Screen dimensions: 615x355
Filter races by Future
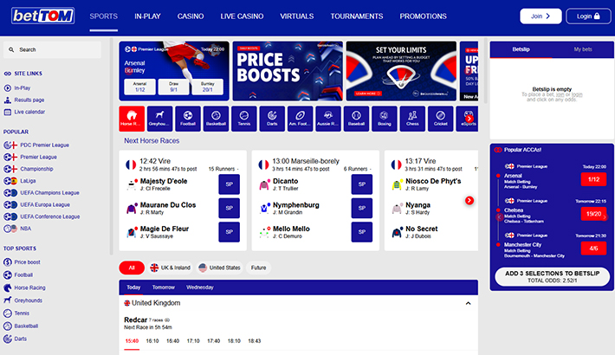click(x=258, y=268)
